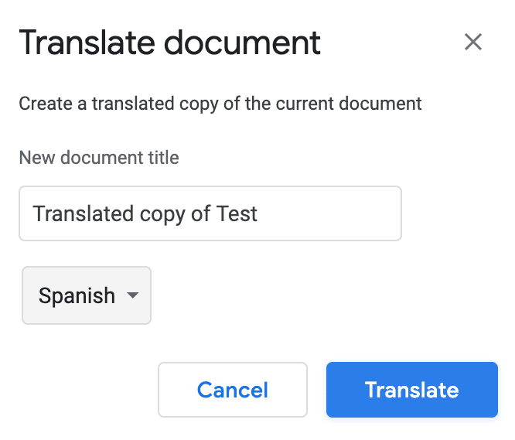The height and width of the screenshot is (440, 515).
Task: Select the 'Spanish' text in language picker
Action: [x=77, y=295]
